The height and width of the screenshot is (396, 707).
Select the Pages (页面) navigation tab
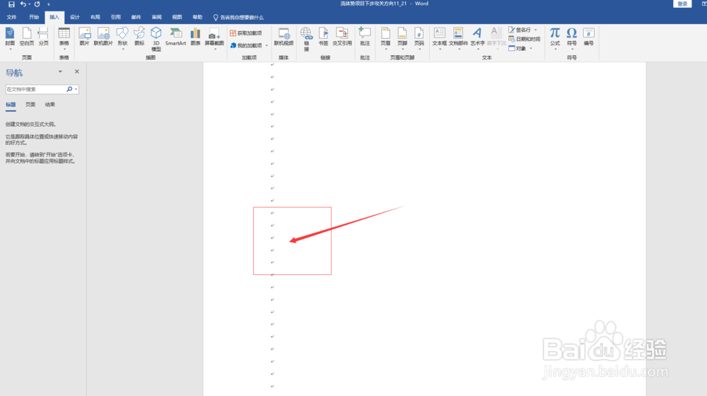[x=30, y=105]
